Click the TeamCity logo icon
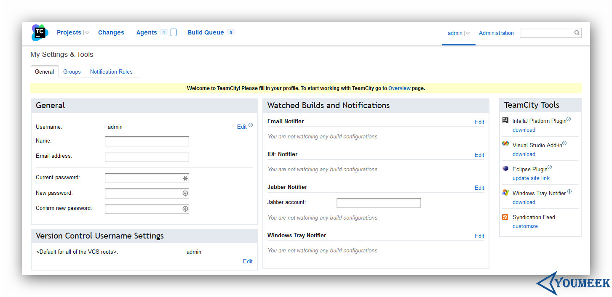 40,32
